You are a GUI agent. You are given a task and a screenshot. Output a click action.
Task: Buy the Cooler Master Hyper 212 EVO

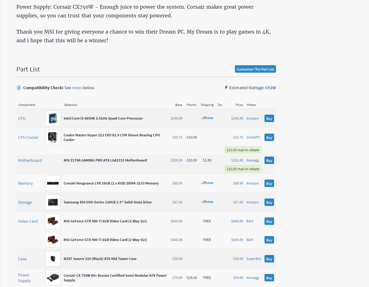269,138
